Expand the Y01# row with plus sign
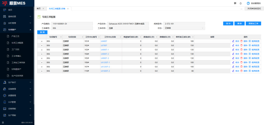Viewport: 264px width, 125px height. [x=42, y=41]
